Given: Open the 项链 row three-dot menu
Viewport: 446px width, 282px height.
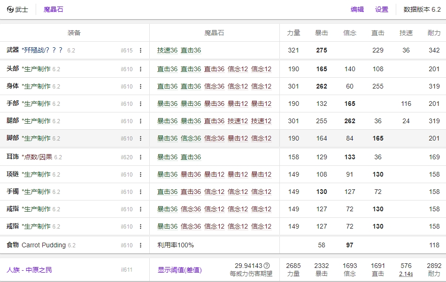Looking at the screenshot, I should tap(140, 175).
